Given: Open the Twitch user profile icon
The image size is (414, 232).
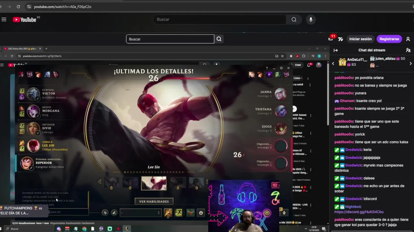Looking at the screenshot, I should pos(408,39).
